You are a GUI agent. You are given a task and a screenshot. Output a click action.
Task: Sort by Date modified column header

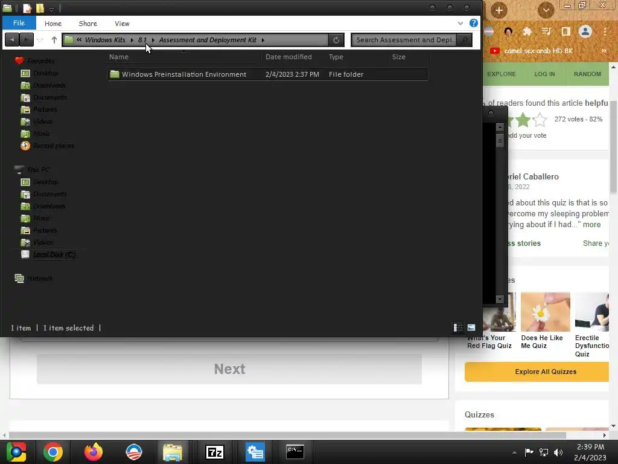pyautogui.click(x=288, y=57)
